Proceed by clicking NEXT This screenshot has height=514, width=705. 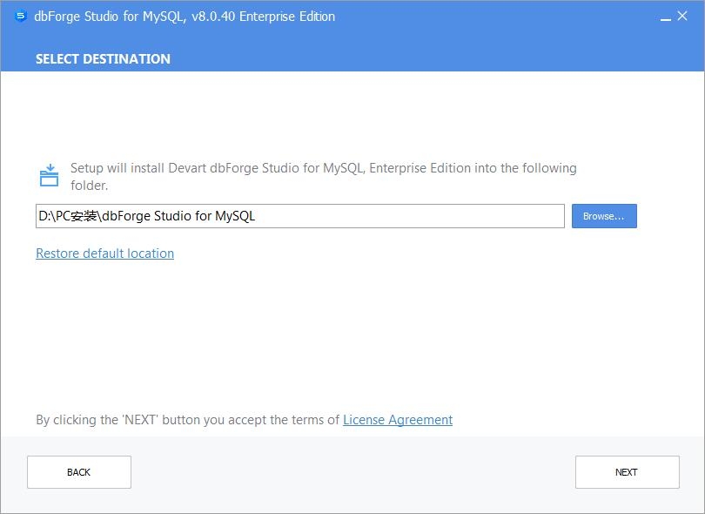627,472
